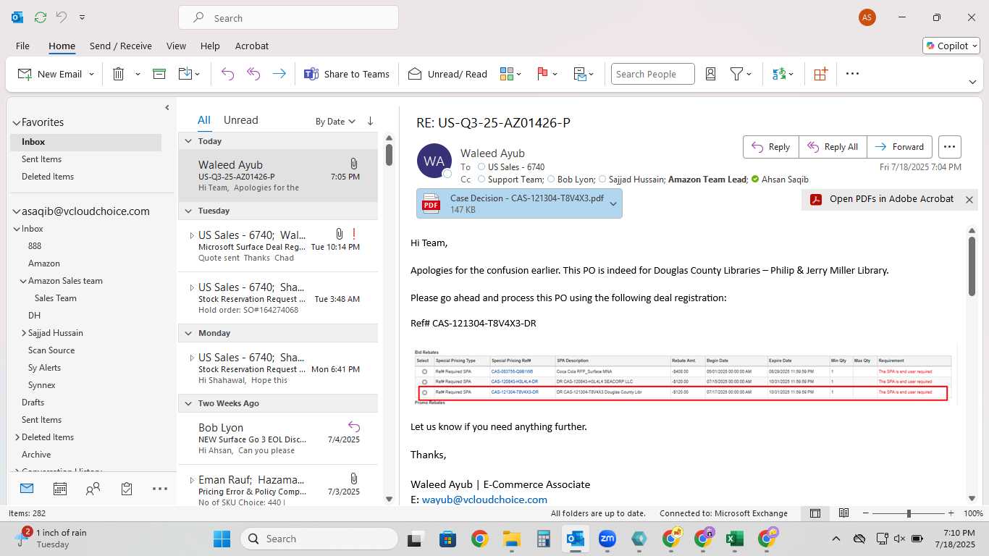Screen dimensions: 989x556
Task: Click Share to Teams
Action: (347, 74)
